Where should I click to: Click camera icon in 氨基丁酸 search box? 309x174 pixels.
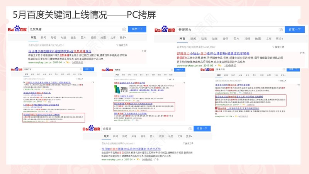click(x=81, y=69)
